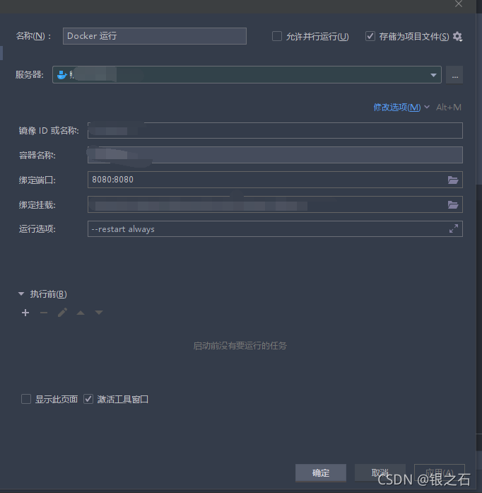Image resolution: width=482 pixels, height=493 pixels.
Task: Click the Docker whale icon in server field
Action: click(62, 74)
